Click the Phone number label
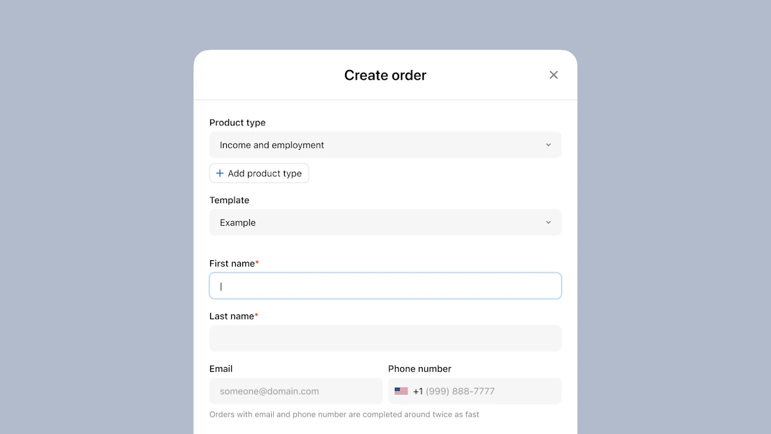771x434 pixels. [420, 369]
